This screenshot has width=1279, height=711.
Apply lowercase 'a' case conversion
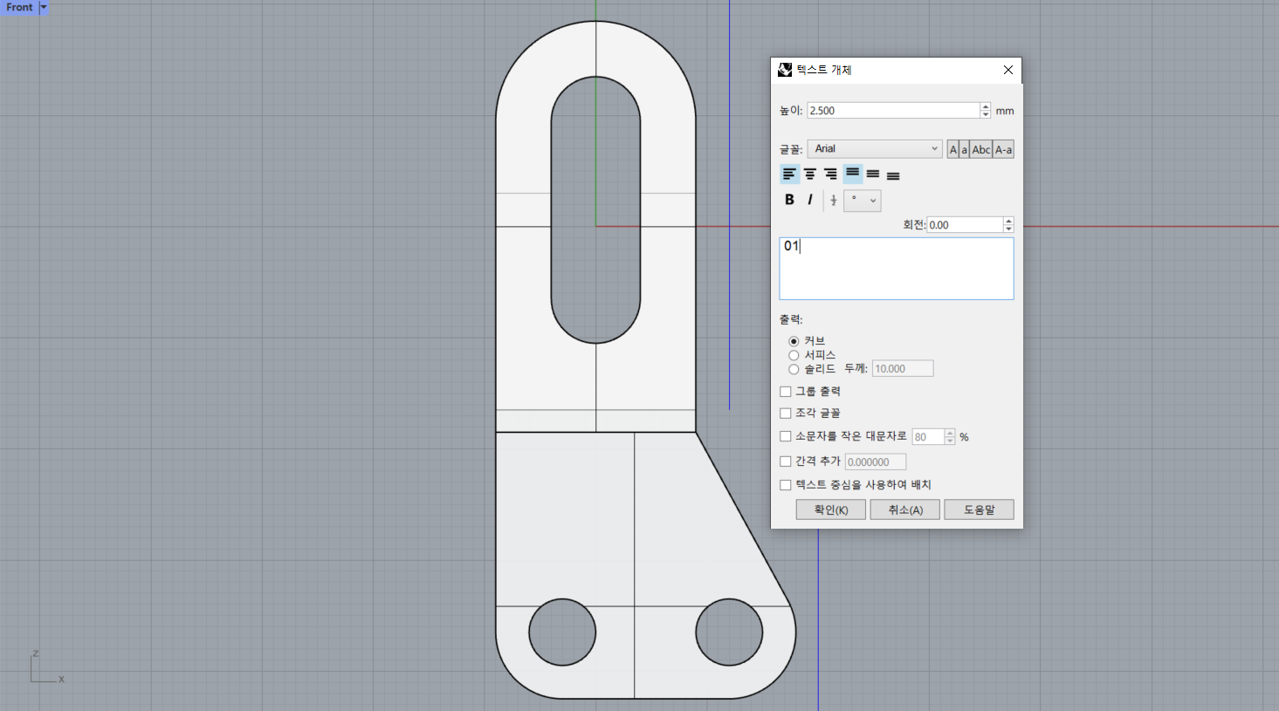964,149
